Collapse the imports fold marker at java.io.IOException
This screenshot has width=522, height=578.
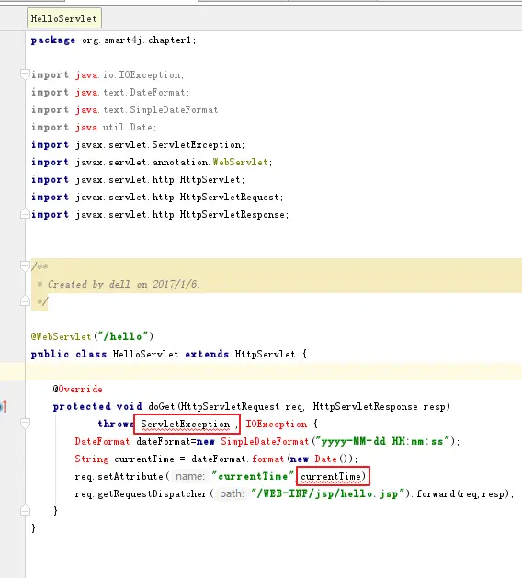click(x=25, y=74)
